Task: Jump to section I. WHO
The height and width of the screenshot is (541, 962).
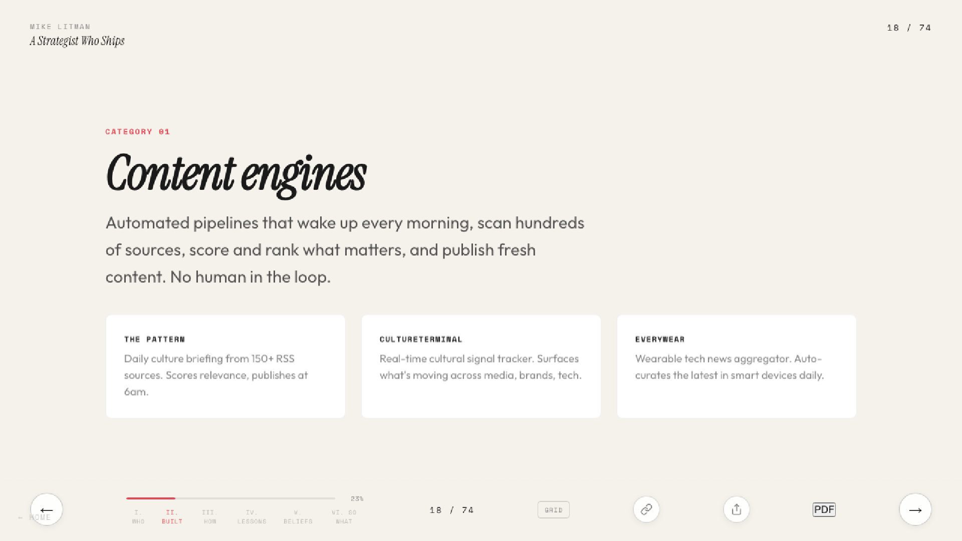Action: (x=138, y=516)
